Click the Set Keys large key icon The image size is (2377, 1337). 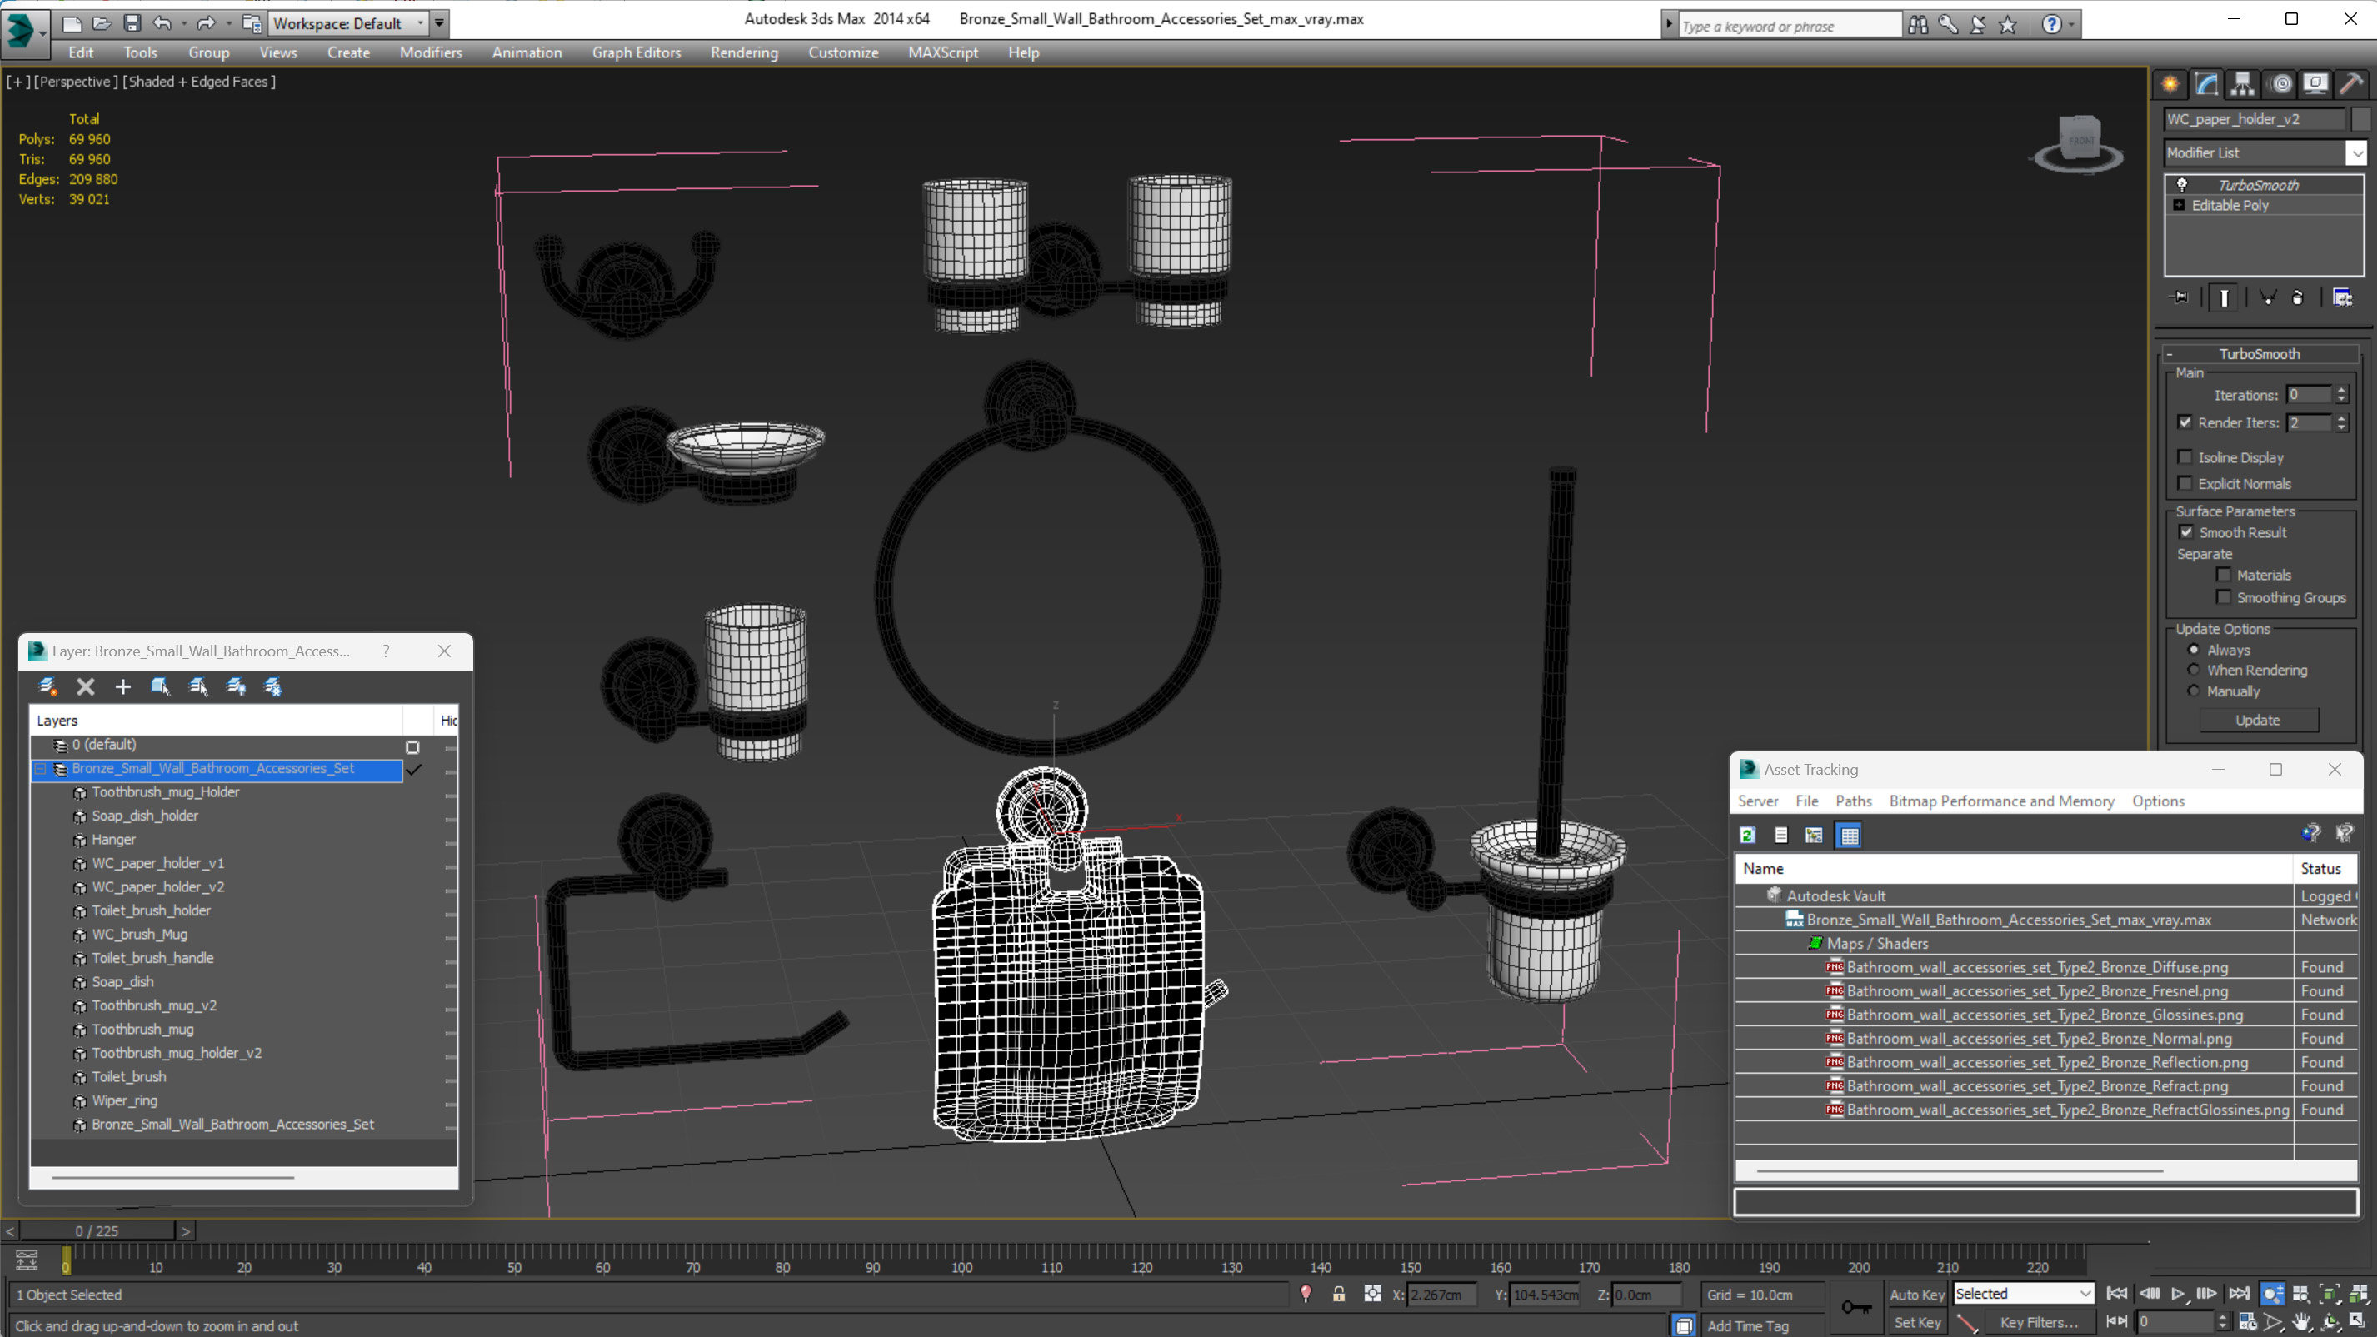click(1856, 1306)
